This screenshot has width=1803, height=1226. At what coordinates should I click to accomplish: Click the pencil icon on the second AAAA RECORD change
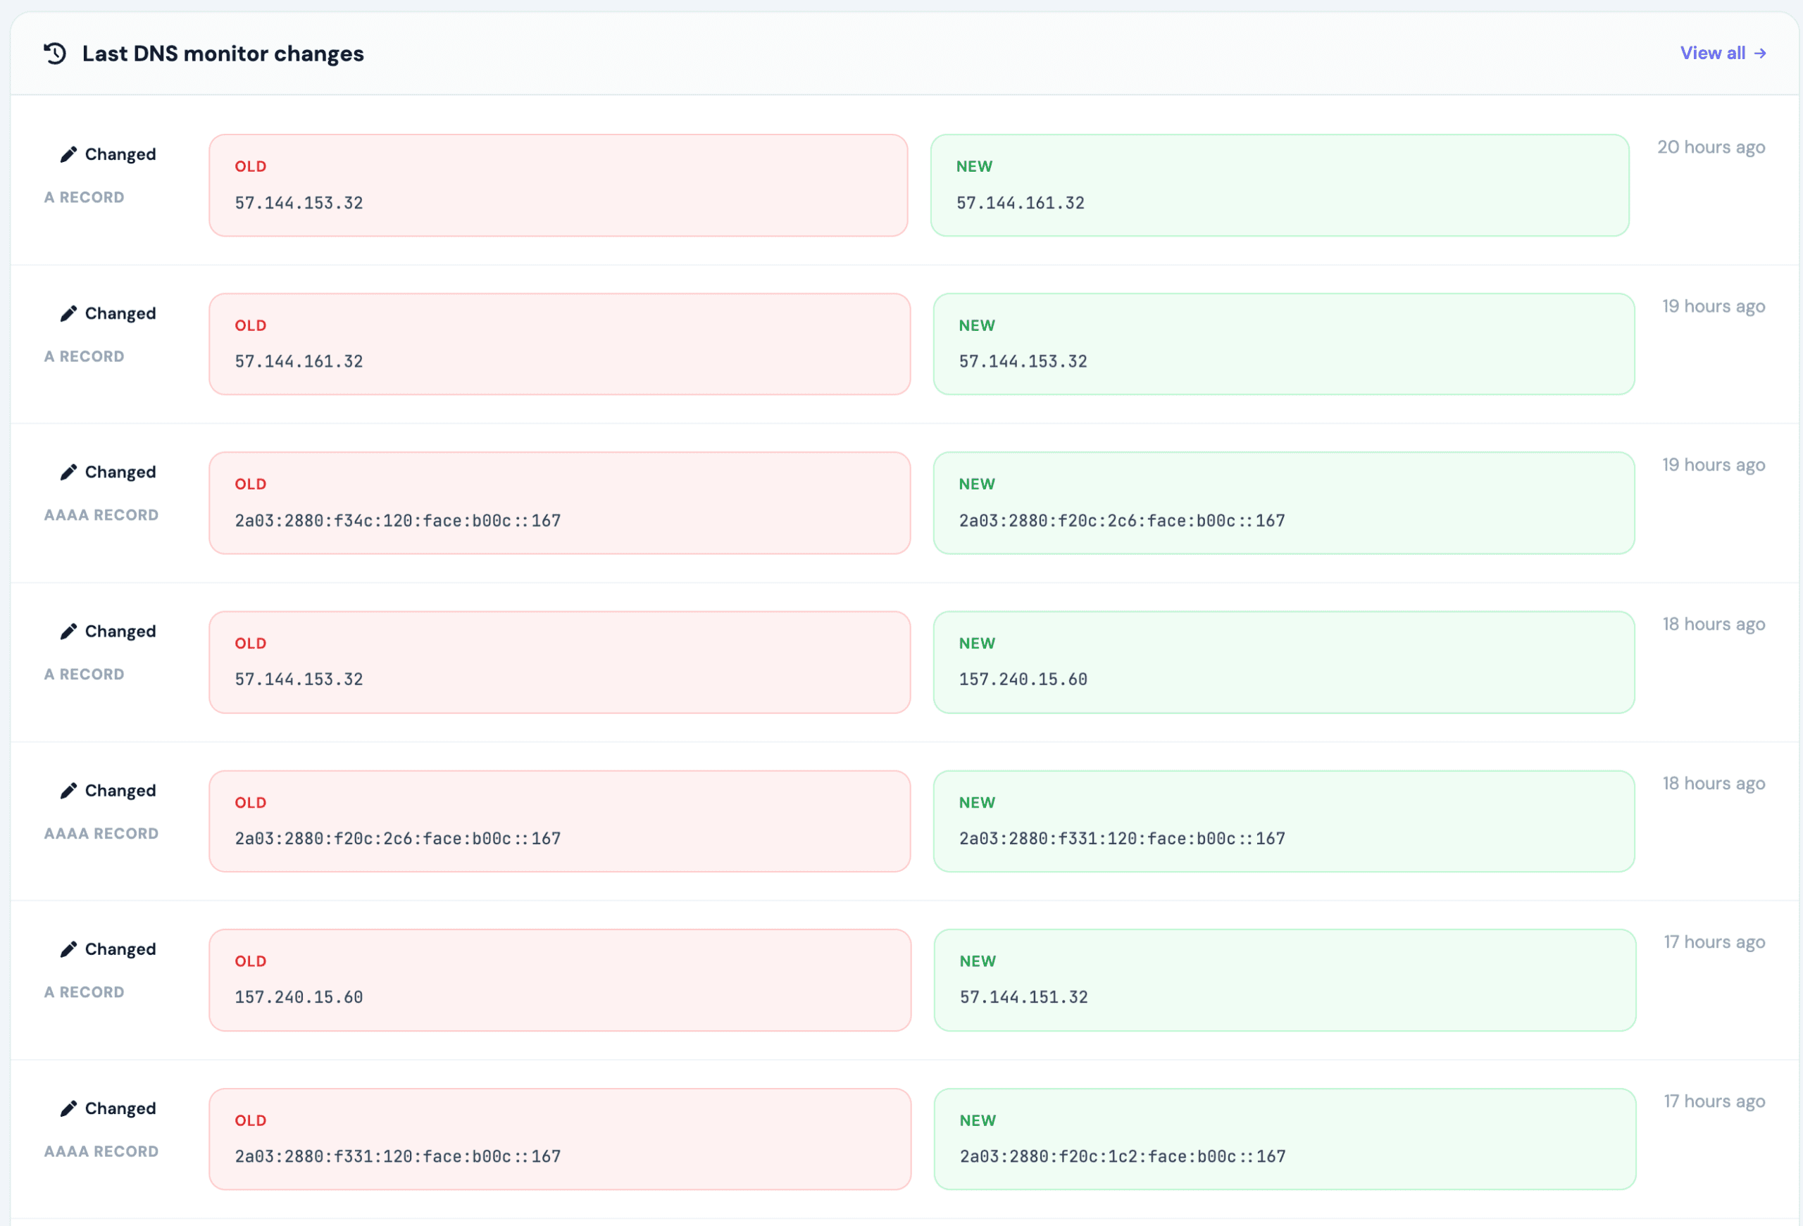tap(68, 789)
